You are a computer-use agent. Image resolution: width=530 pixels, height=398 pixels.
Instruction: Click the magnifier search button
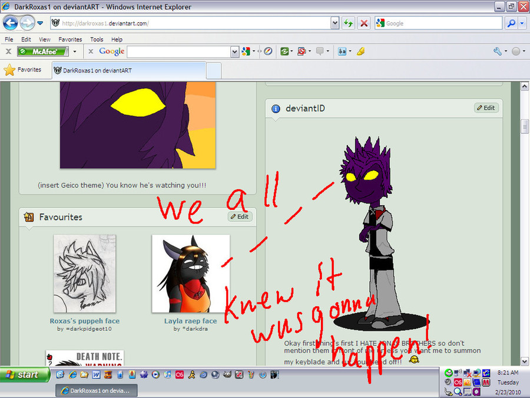pyautogui.click(x=511, y=23)
